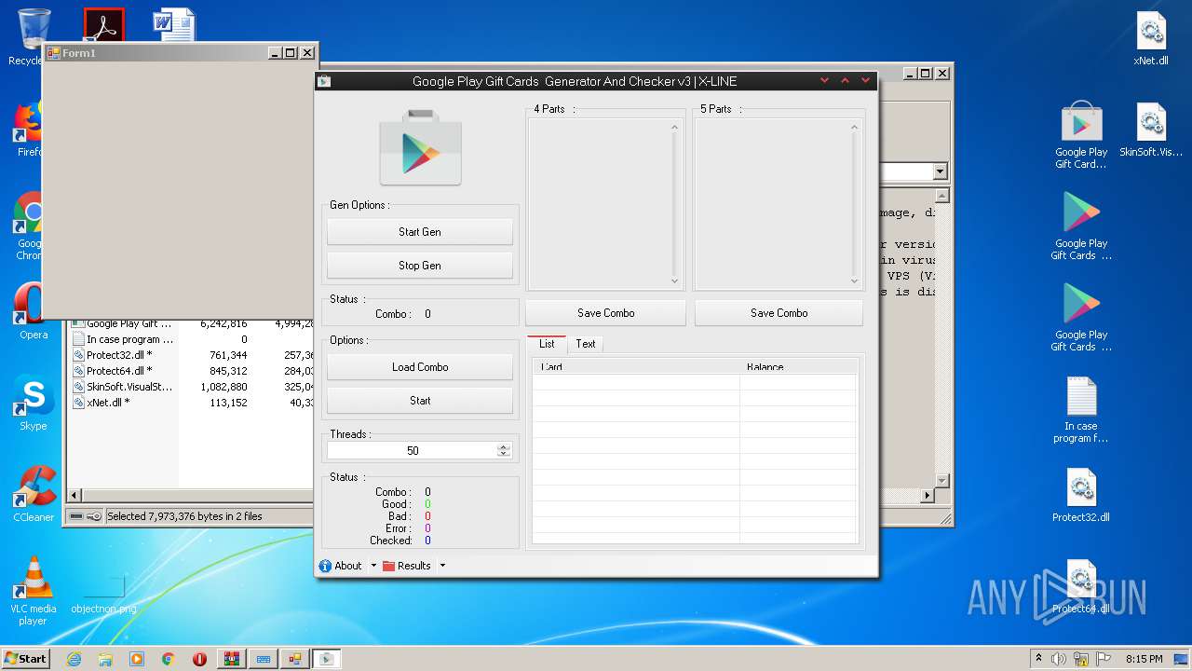Select Protect32.dll in archive list
1192x671 pixels.
click(x=119, y=355)
